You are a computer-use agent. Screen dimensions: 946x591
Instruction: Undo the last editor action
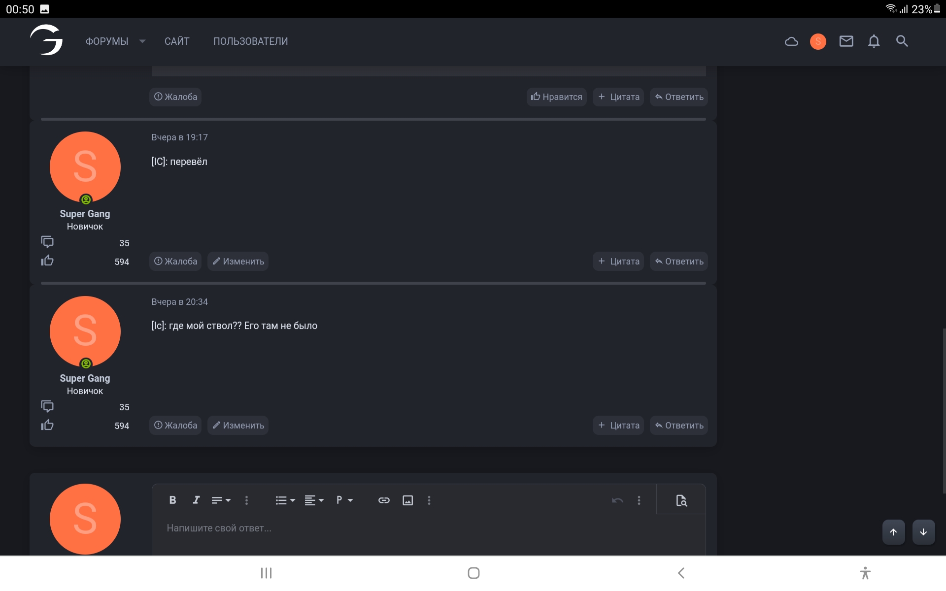pyautogui.click(x=617, y=500)
